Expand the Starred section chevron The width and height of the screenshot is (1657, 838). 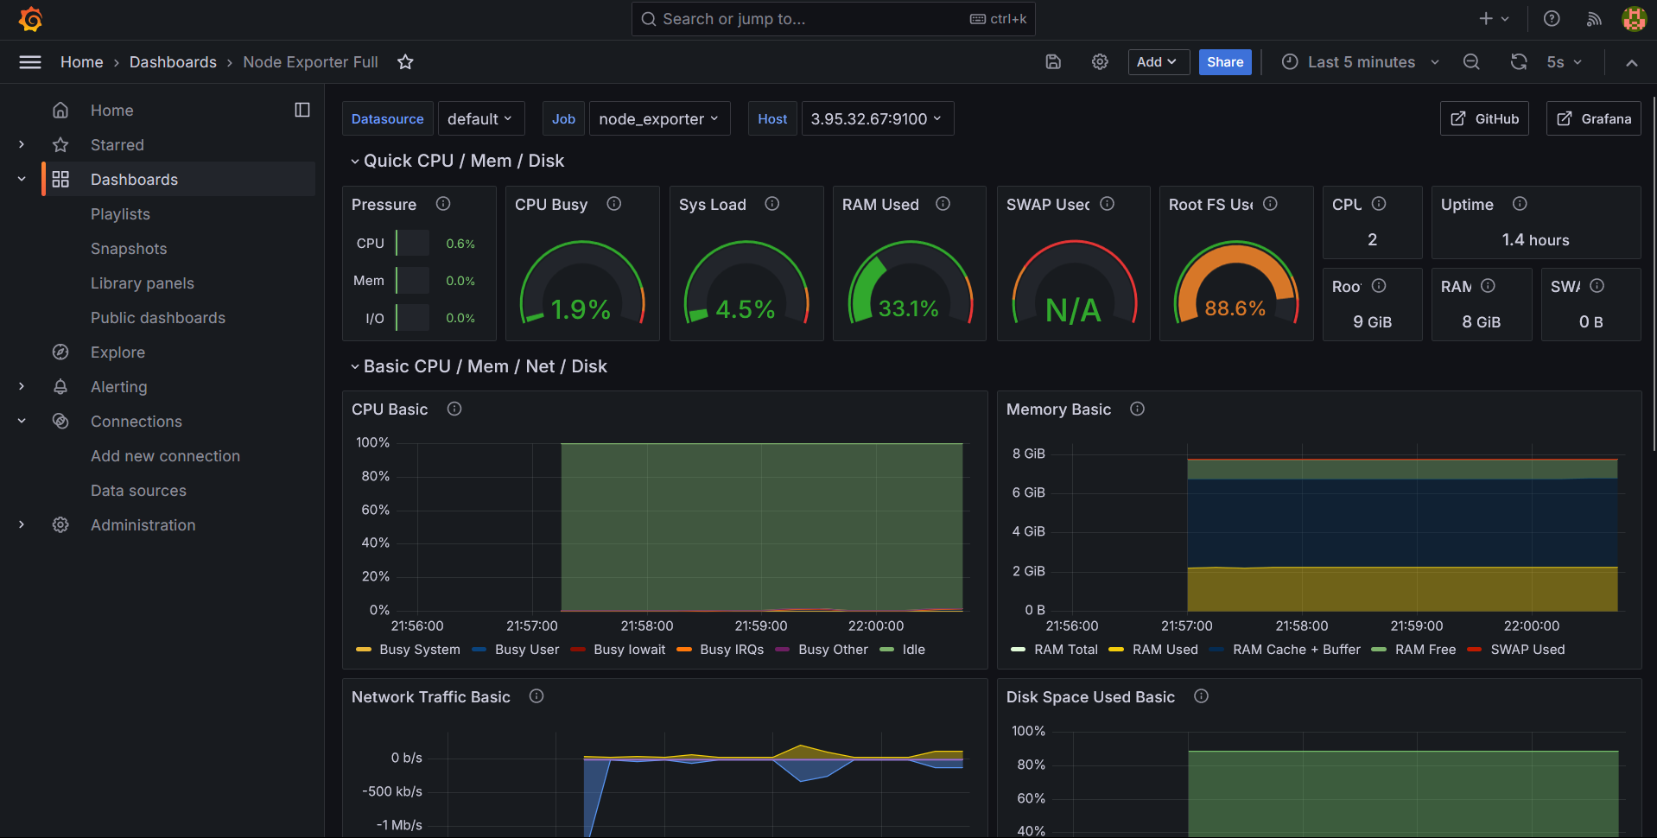coord(22,144)
